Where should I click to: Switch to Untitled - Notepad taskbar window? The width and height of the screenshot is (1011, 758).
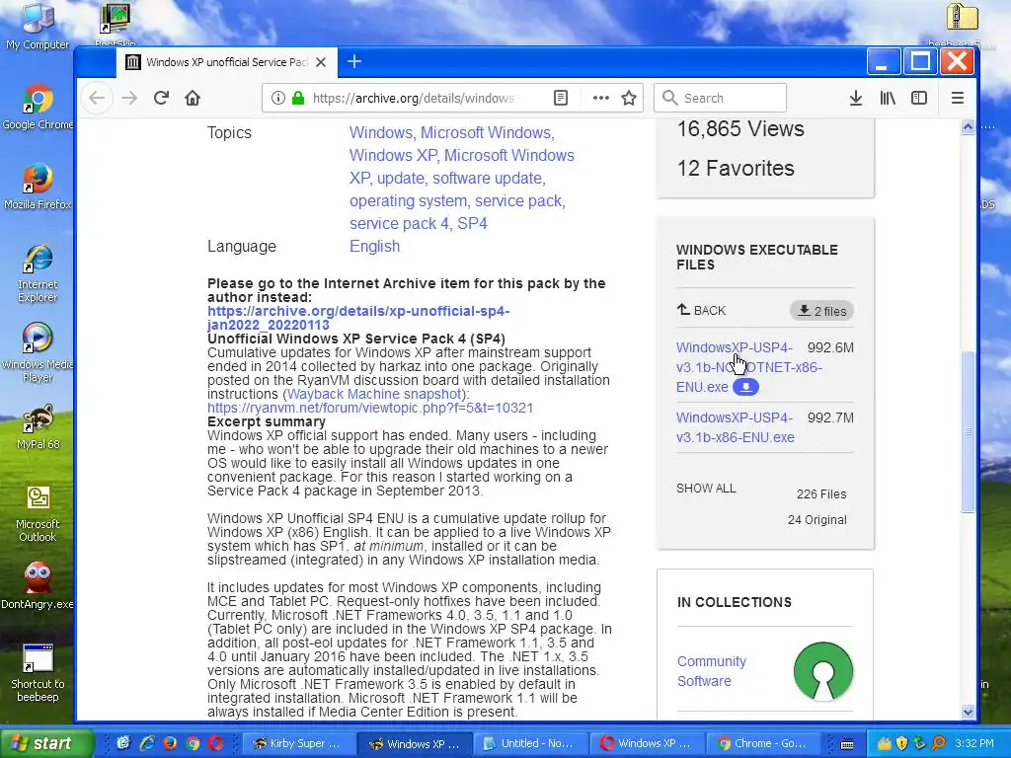point(530,743)
